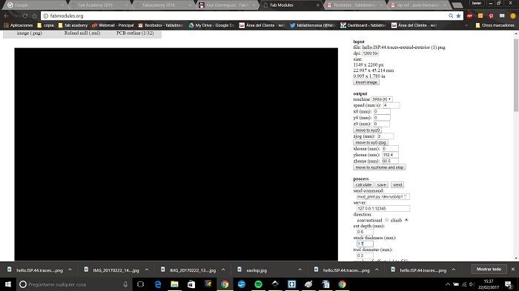Click Mostrar todo downloads button

coord(489,270)
